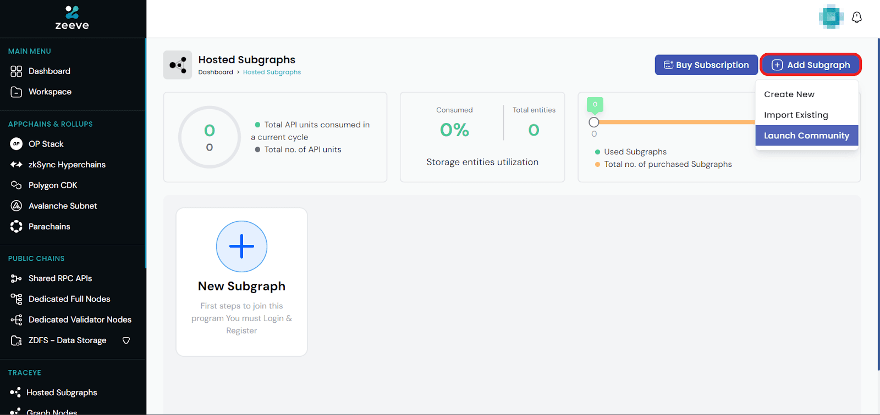Go to Dashboard in sidebar

coord(50,71)
